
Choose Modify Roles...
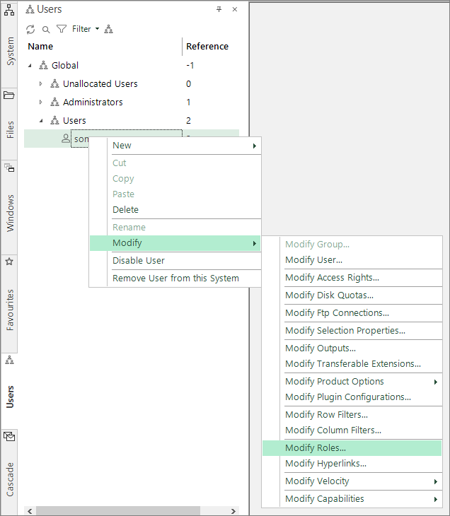tap(352, 448)
